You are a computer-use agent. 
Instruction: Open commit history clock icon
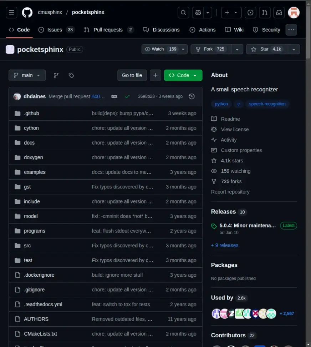coord(192,96)
